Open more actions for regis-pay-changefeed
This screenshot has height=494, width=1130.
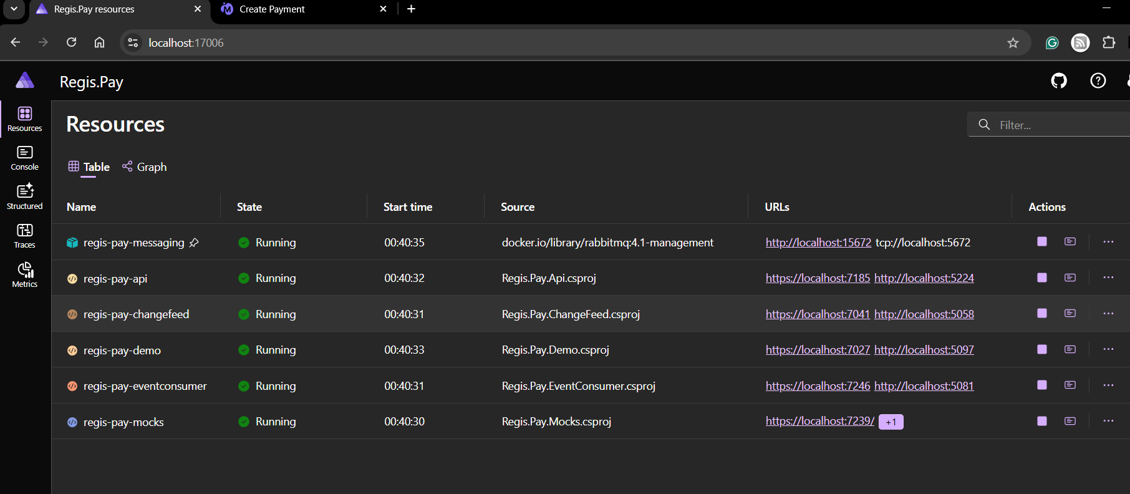1108,313
